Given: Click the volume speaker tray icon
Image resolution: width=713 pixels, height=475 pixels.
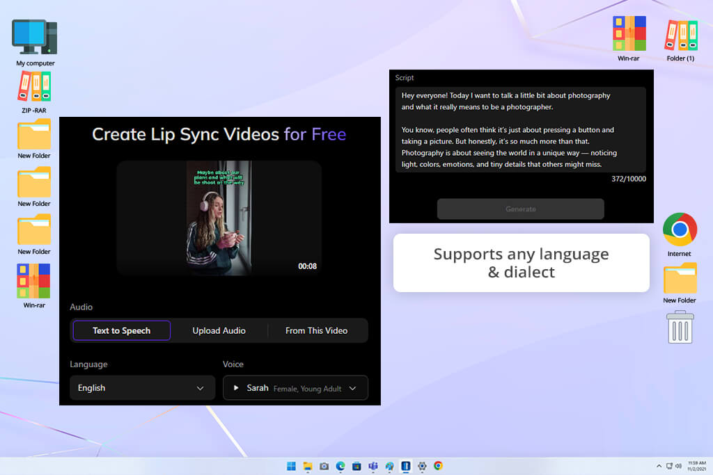Looking at the screenshot, I should pyautogui.click(x=678, y=466).
